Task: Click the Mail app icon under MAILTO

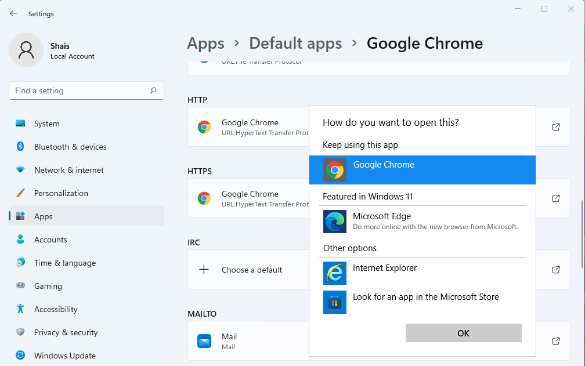Action: coord(204,341)
